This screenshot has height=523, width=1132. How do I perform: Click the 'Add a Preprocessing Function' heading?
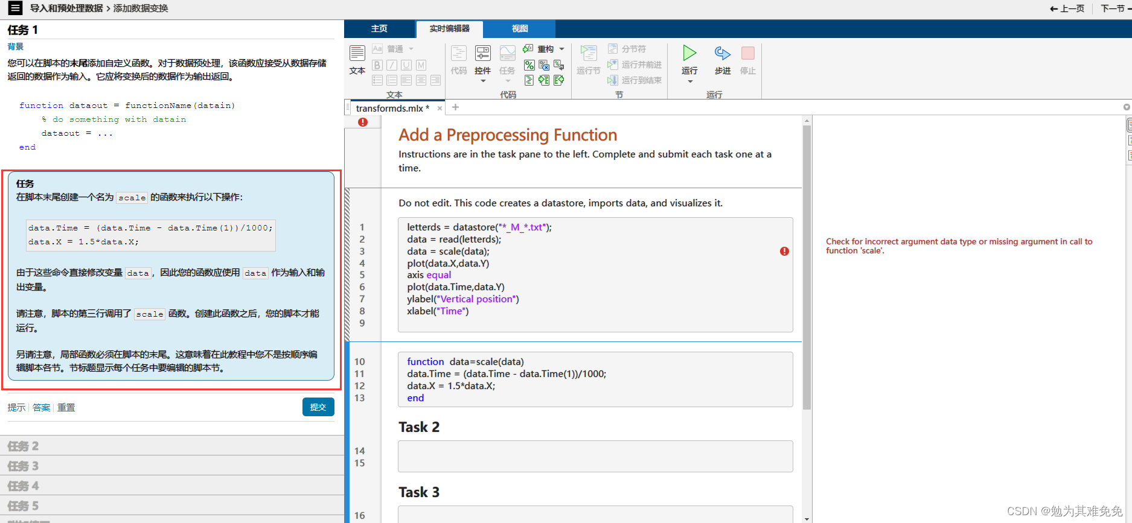click(508, 135)
